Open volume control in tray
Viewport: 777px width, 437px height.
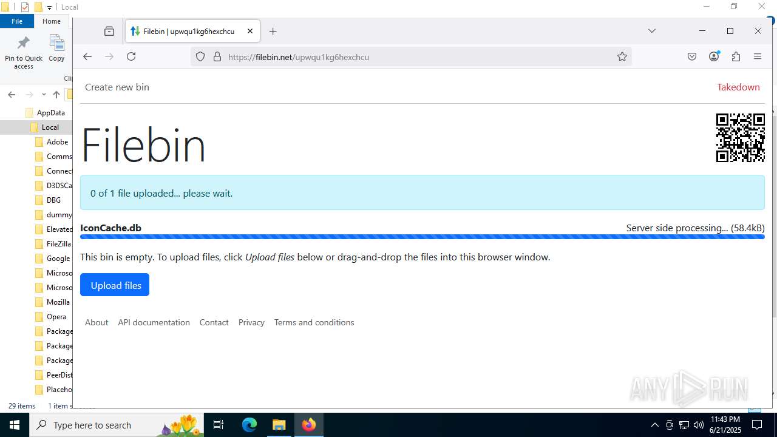tap(699, 425)
